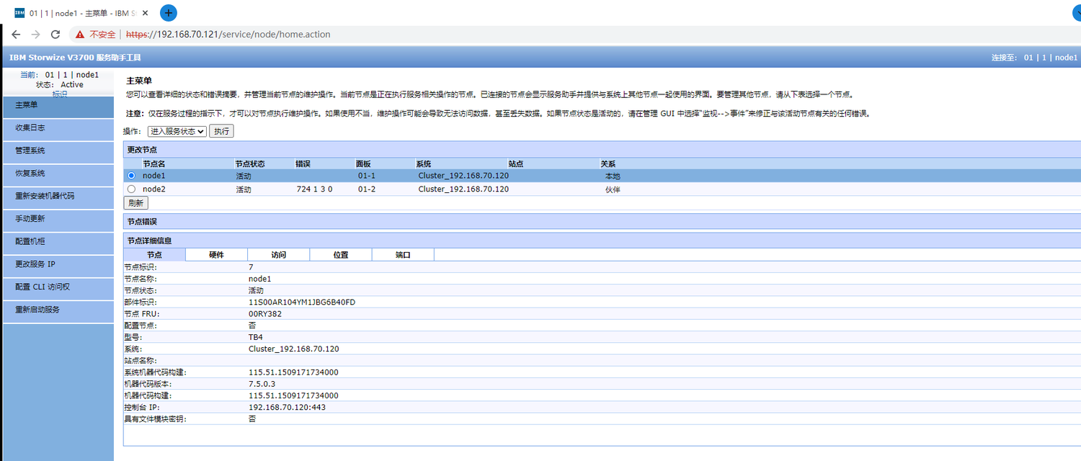Image resolution: width=1081 pixels, height=461 pixels.
Task: Switch to the 端口 tab
Action: click(403, 255)
